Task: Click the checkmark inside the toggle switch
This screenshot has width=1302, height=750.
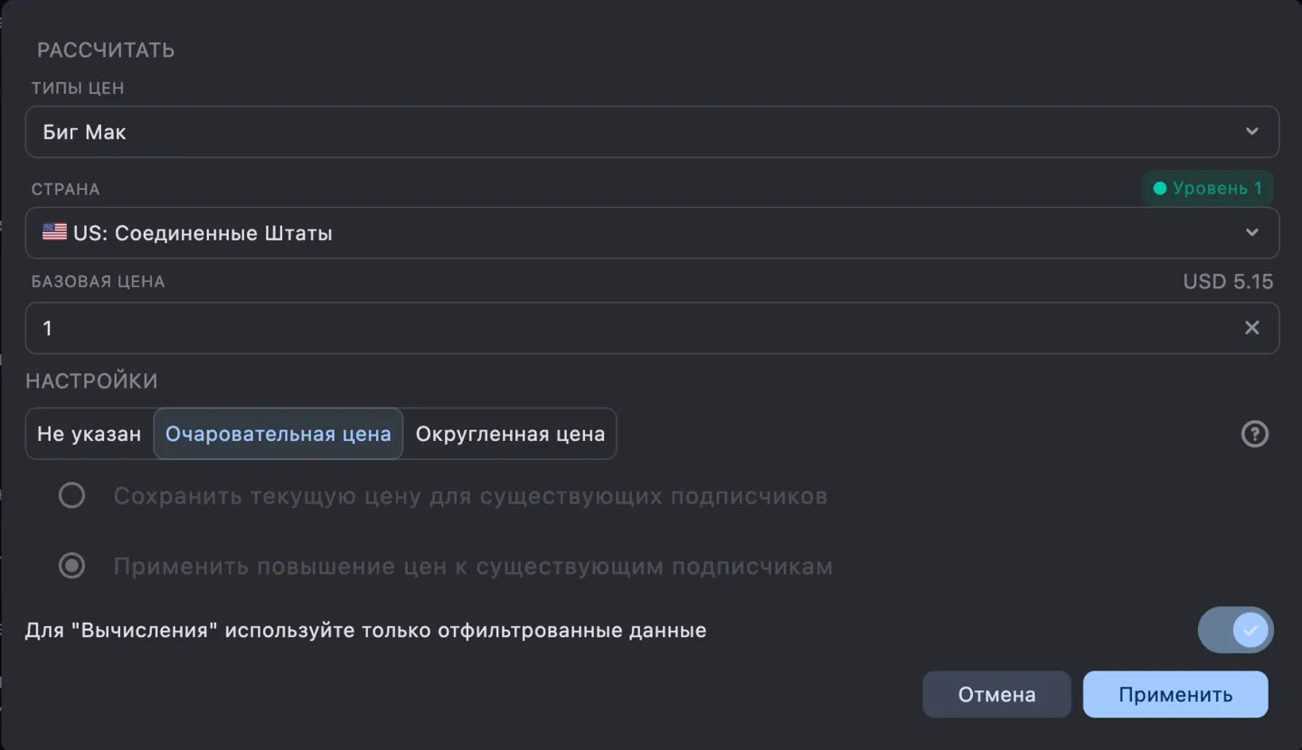Action: click(x=1250, y=630)
